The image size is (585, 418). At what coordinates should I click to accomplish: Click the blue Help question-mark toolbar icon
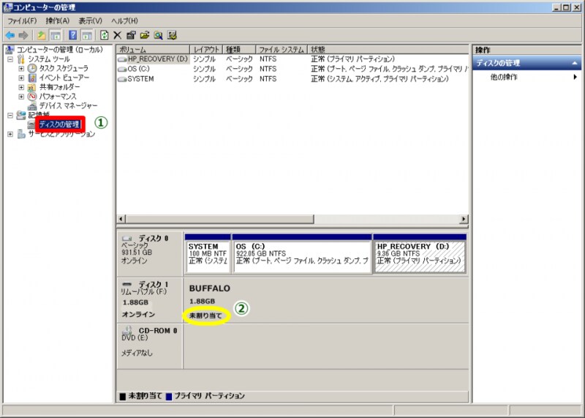click(73, 34)
